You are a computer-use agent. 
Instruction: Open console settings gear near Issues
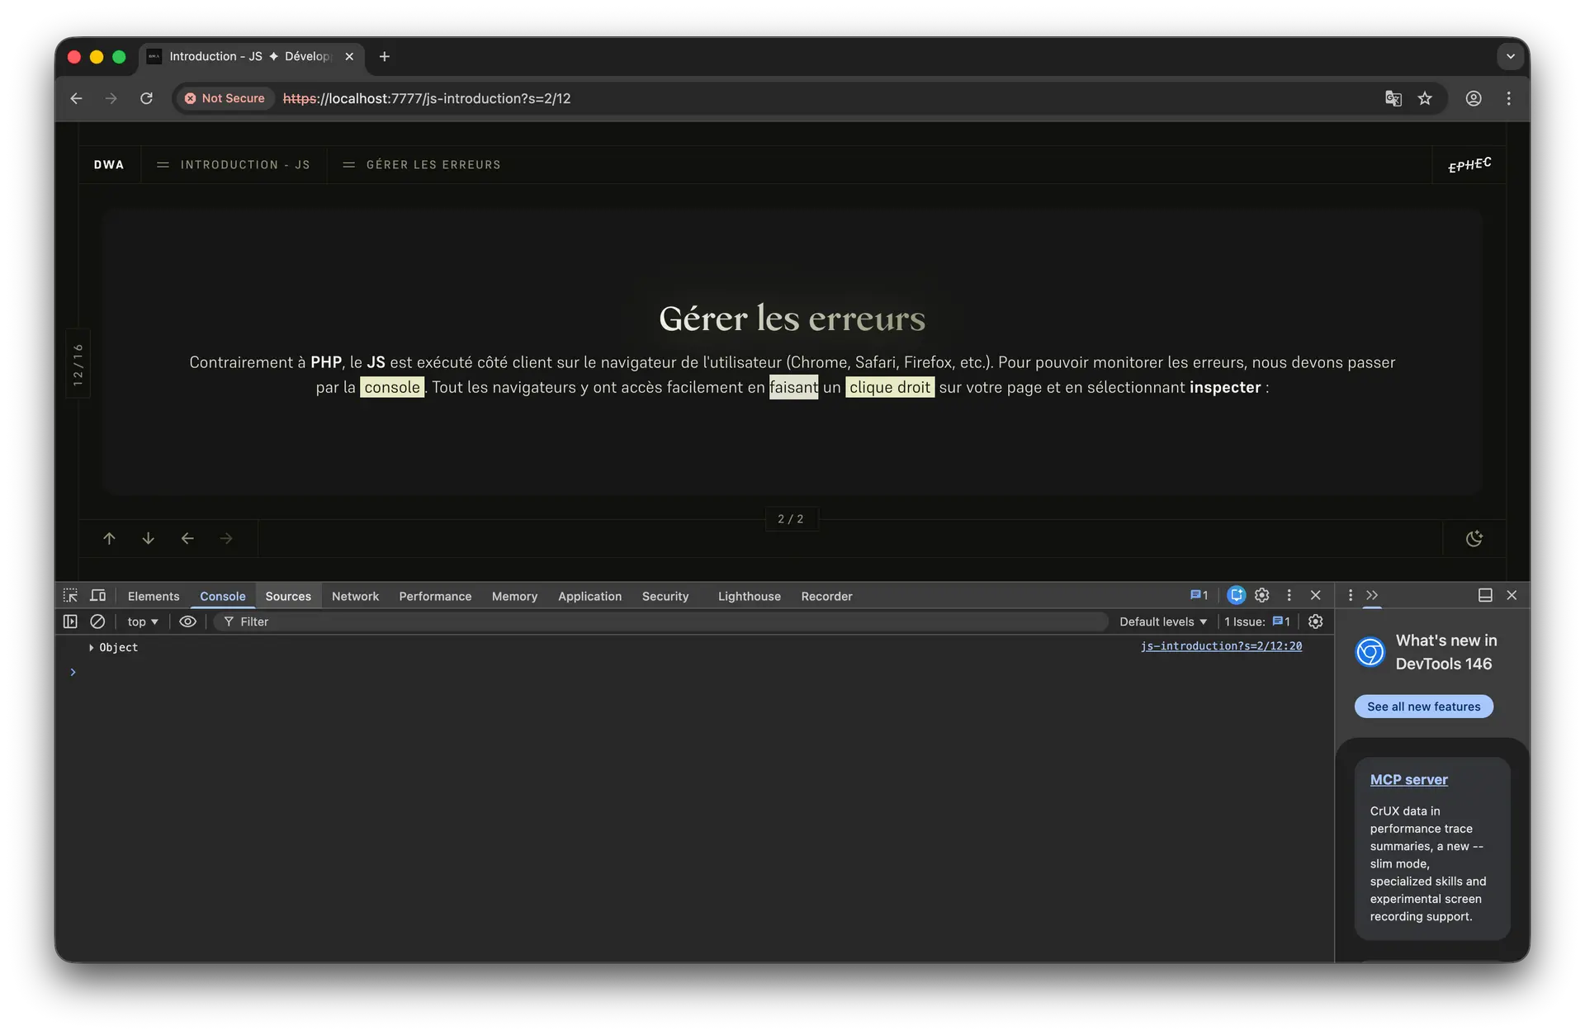[x=1316, y=621]
